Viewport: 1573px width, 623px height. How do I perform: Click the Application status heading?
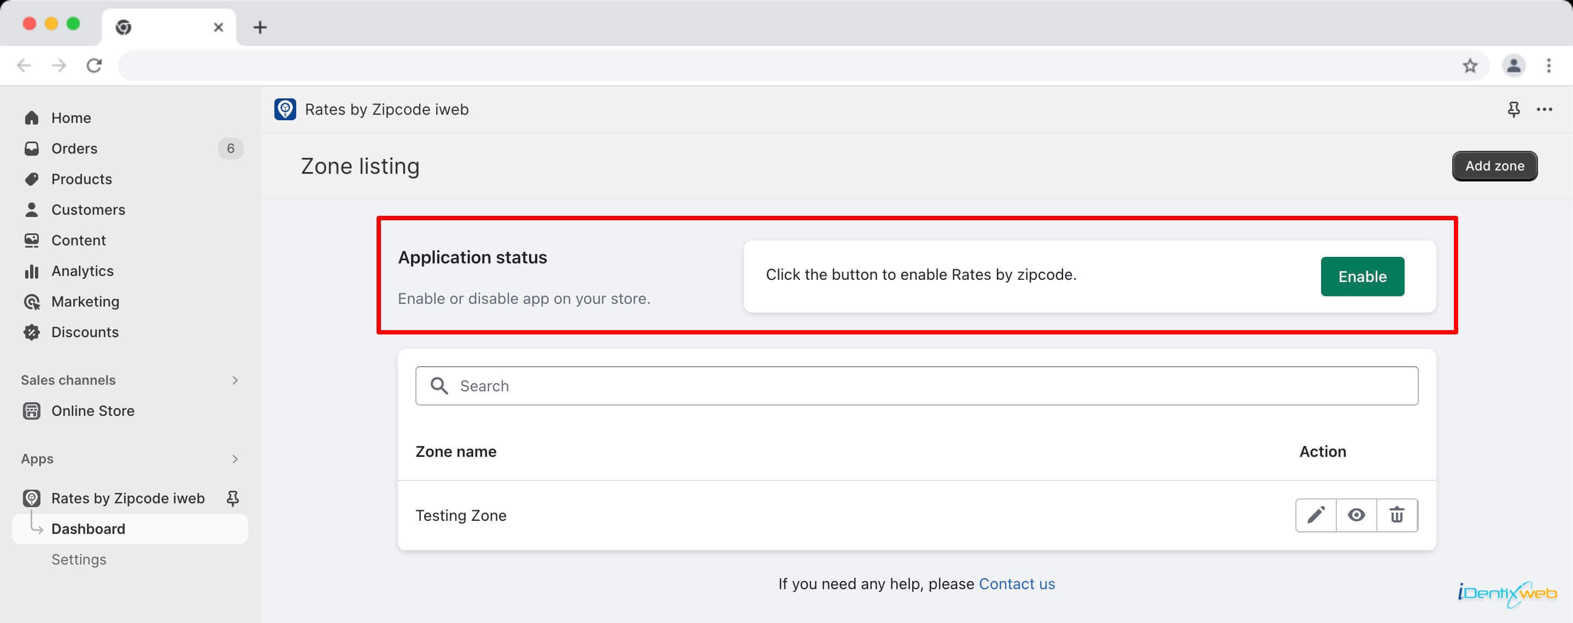click(473, 257)
